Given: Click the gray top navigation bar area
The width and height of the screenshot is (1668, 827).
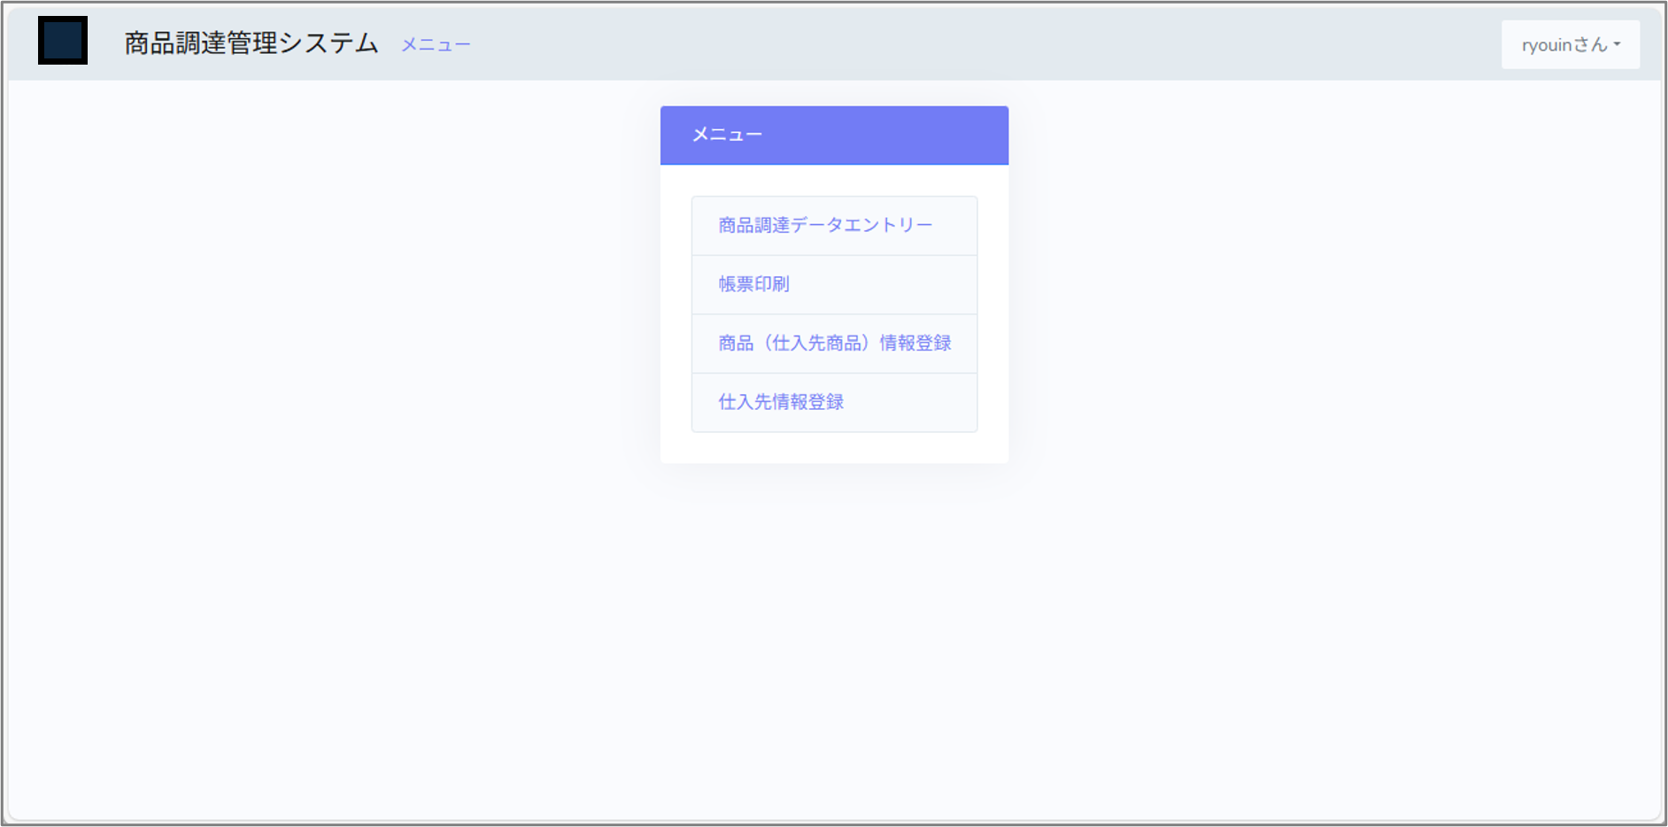Looking at the screenshot, I should tap(974, 44).
